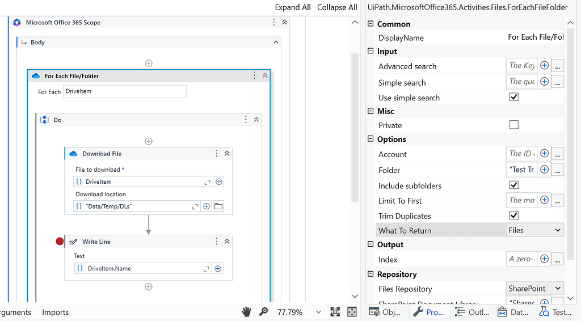Viewport: 581px width, 321px height.
Task: Click the plus button next to DriveItem.Name
Action: [218, 268]
